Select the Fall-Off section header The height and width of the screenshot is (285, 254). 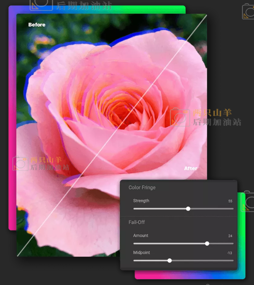(x=137, y=222)
